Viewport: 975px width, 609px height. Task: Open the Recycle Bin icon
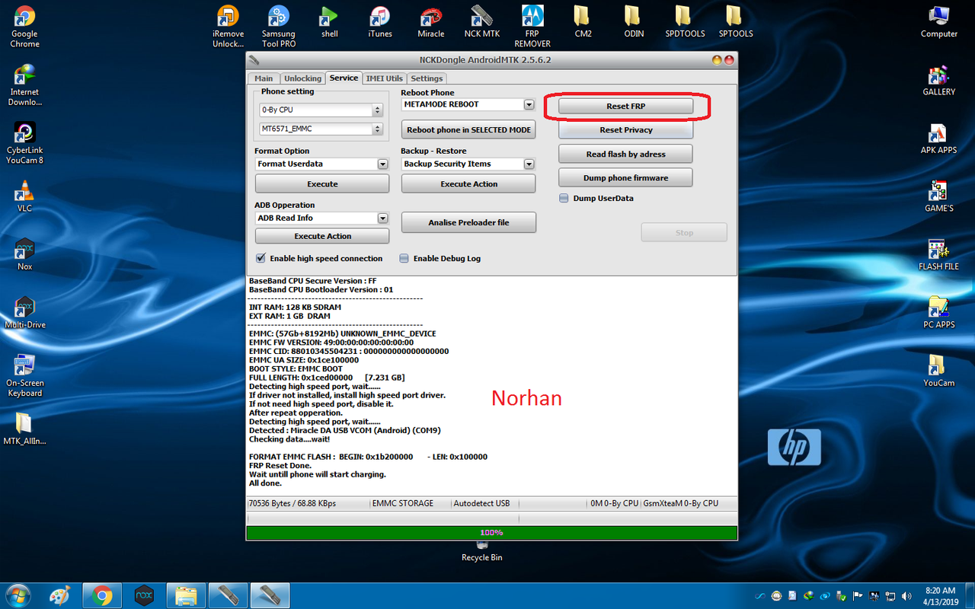point(481,552)
